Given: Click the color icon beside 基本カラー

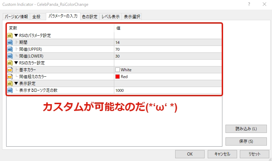Looking at the screenshot, I should coord(10,70).
